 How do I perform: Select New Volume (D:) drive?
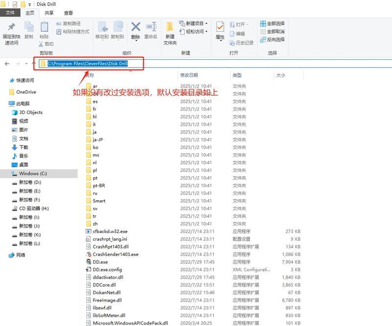coord(27,182)
